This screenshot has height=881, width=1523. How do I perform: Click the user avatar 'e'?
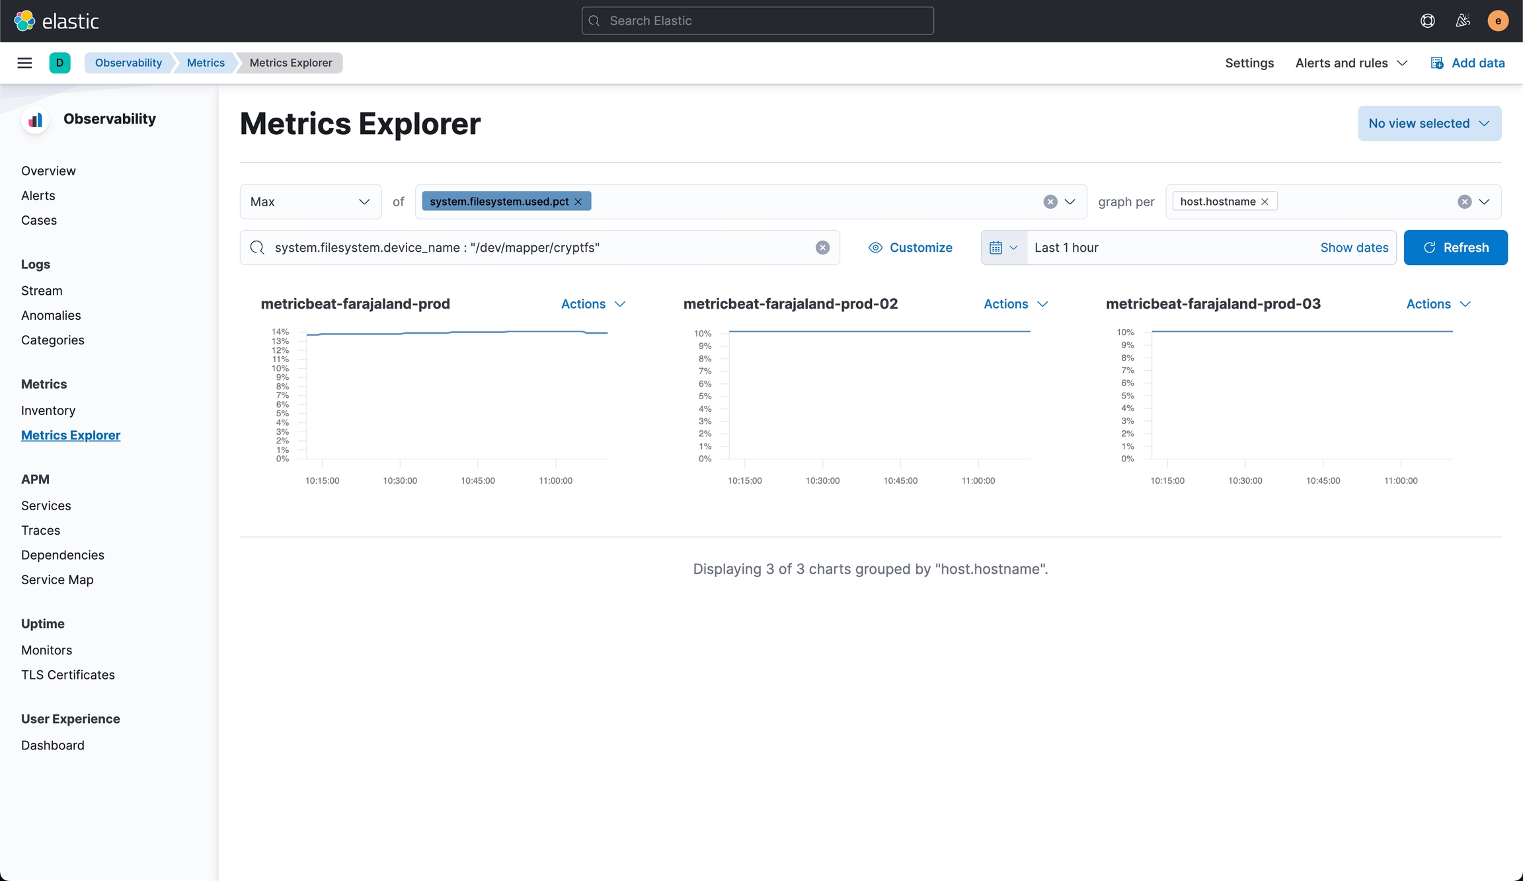point(1498,21)
